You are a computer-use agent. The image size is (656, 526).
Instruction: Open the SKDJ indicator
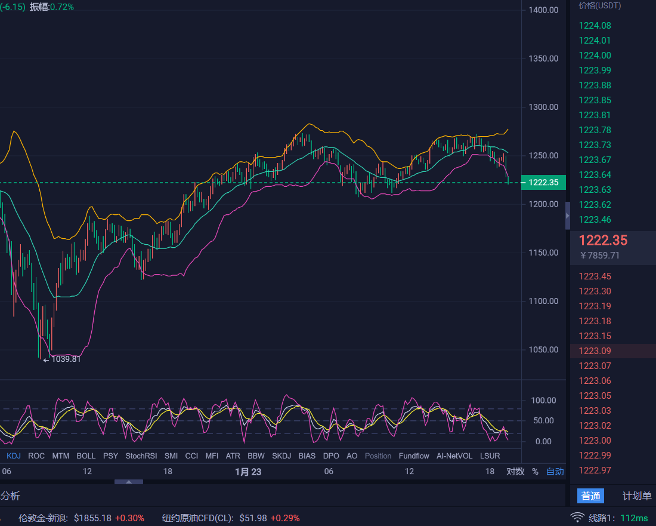tap(281, 456)
